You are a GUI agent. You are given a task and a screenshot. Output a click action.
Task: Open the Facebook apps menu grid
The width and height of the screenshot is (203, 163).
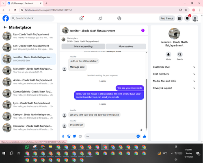click(179, 18)
